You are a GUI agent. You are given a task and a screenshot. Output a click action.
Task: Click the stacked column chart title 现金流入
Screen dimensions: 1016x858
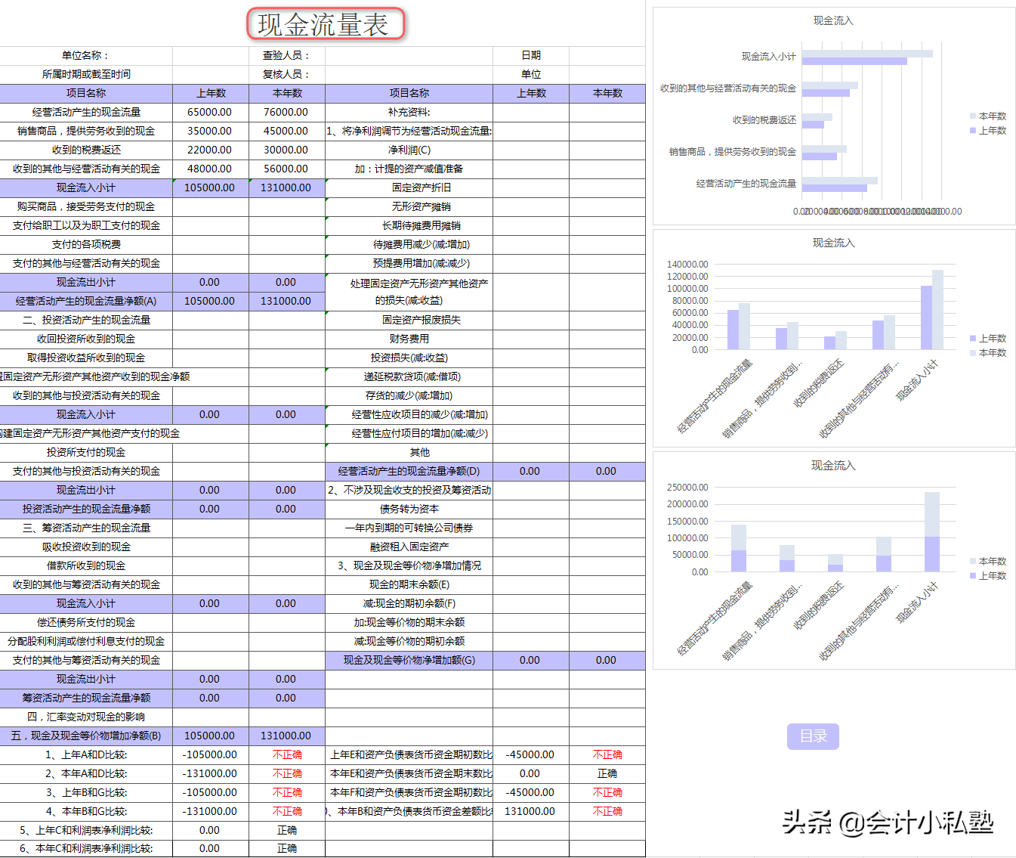833,466
